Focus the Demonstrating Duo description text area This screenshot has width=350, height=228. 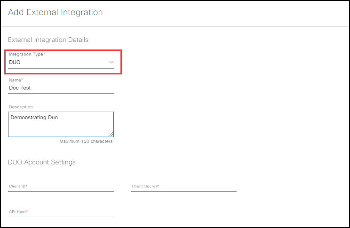(x=61, y=124)
